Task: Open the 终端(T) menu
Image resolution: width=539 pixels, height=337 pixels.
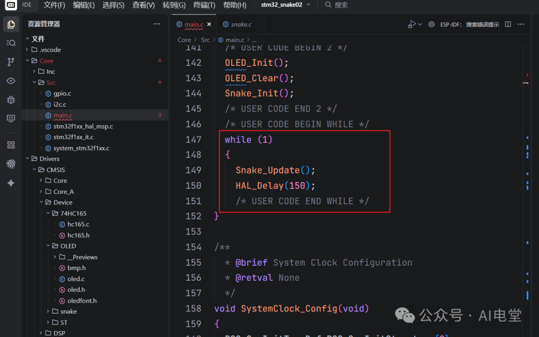Action: coord(204,5)
